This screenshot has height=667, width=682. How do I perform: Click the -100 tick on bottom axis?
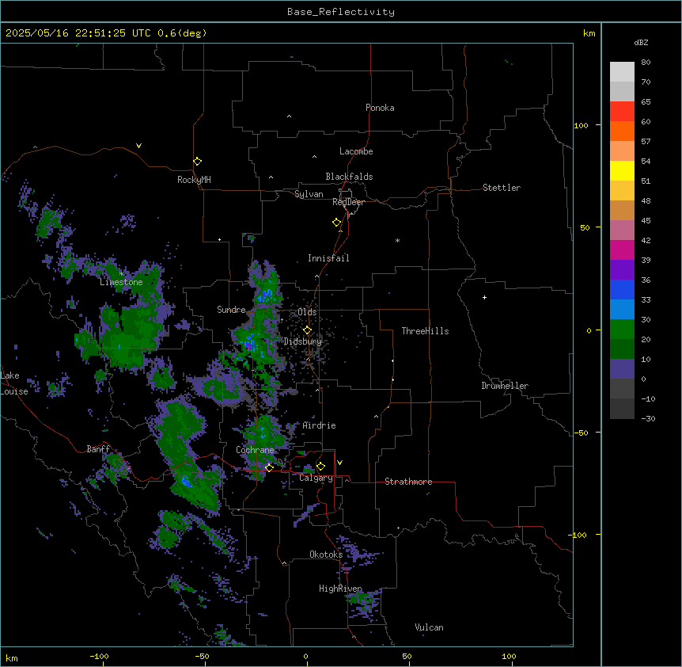click(99, 656)
